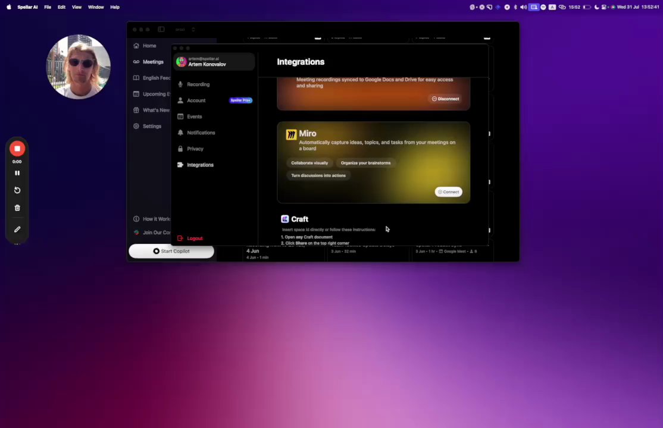Open the Help menu

point(115,7)
